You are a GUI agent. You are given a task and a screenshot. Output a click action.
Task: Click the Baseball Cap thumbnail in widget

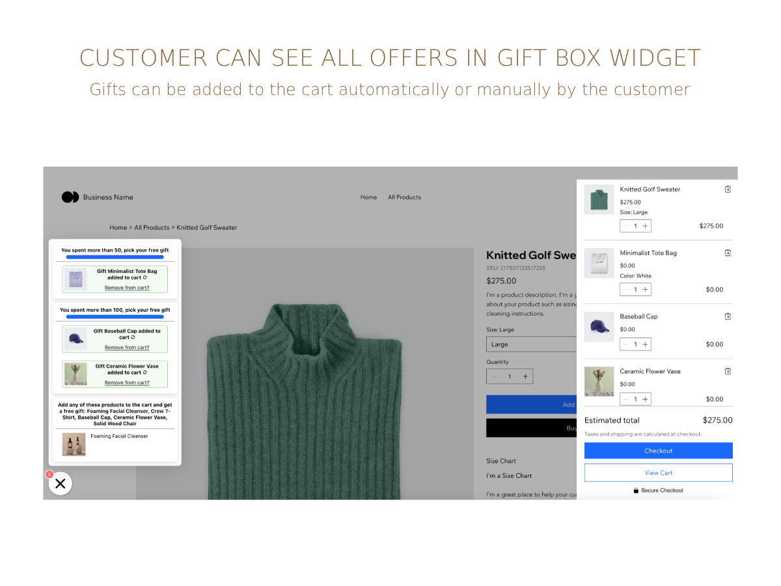click(75, 339)
